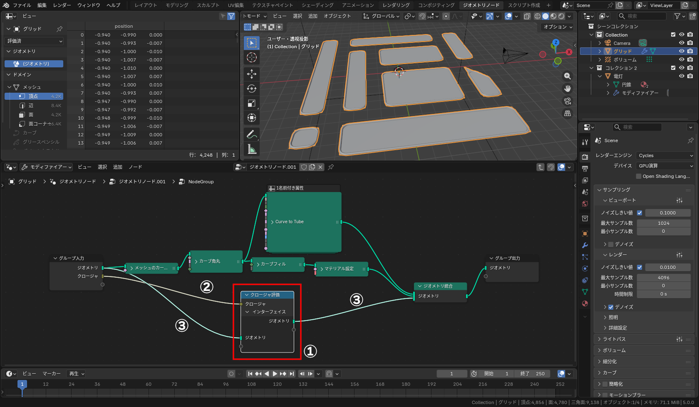The image size is (699, 407).
Task: Click the End frame field 250
Action: pos(533,374)
